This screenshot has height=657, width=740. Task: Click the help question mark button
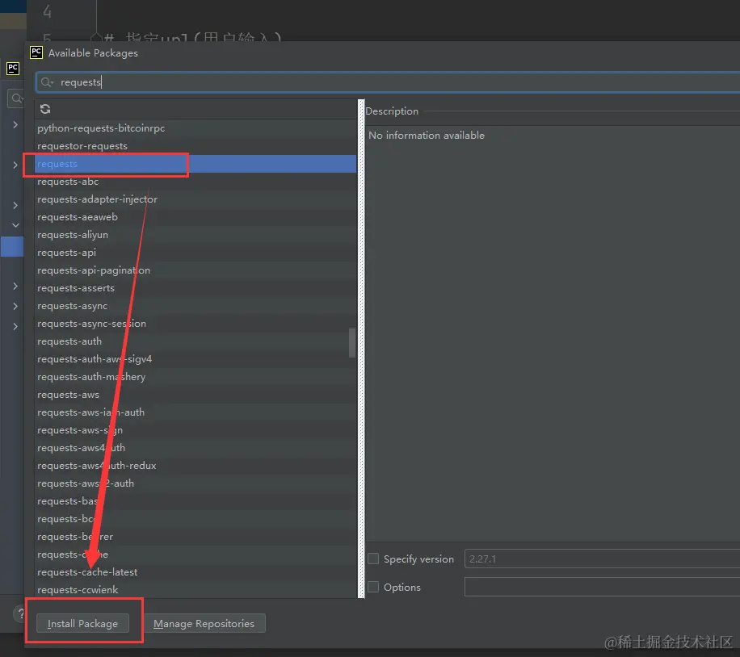point(20,613)
